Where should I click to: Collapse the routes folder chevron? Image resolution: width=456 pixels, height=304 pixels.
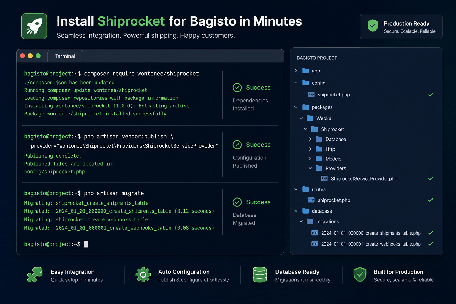click(x=296, y=189)
